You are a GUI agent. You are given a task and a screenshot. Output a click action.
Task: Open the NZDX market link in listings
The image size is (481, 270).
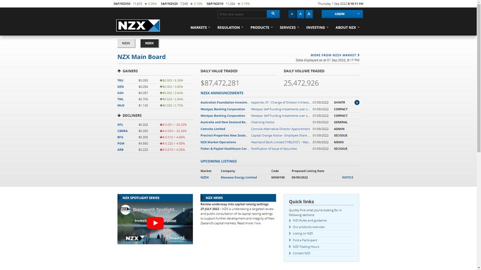click(204, 177)
